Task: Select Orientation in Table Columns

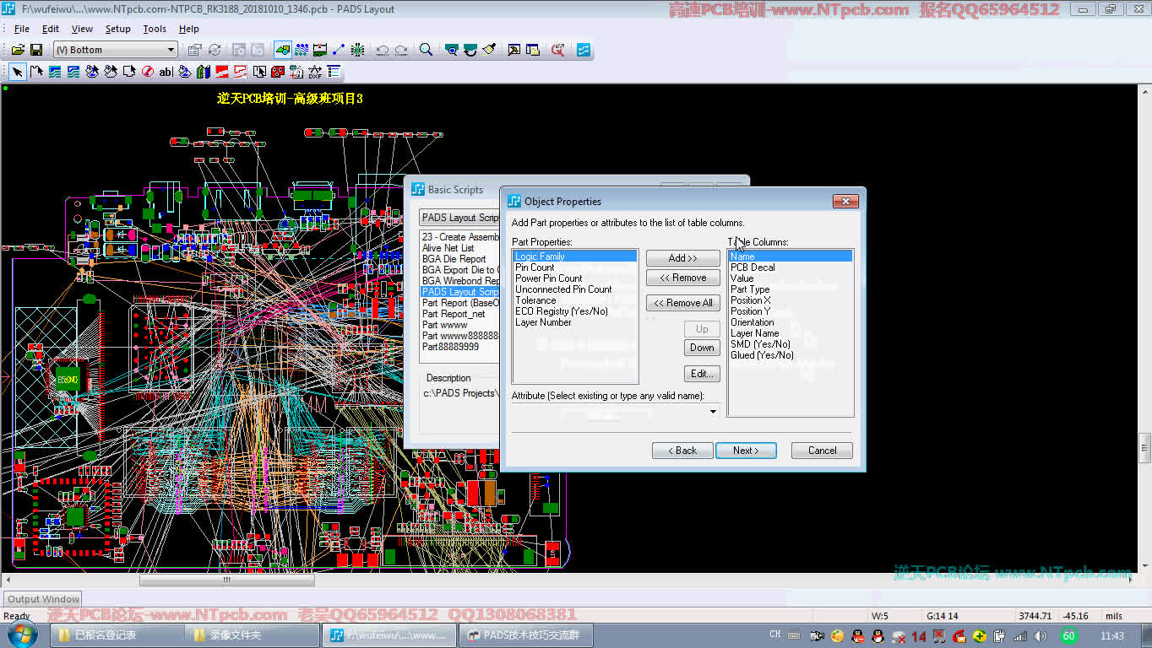Action: point(791,322)
